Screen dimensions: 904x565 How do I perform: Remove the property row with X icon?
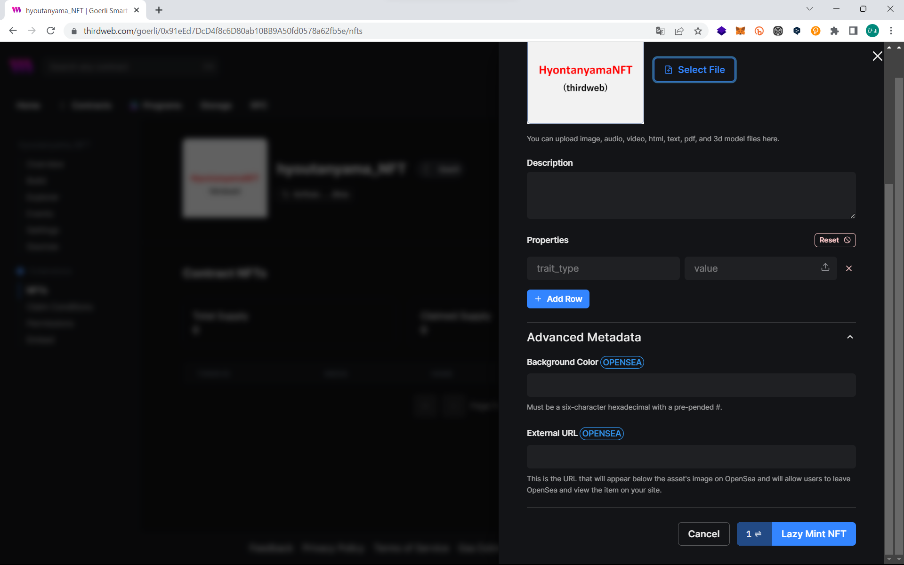(x=849, y=268)
